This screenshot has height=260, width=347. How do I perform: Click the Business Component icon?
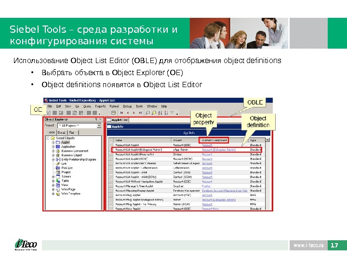tap(58, 151)
